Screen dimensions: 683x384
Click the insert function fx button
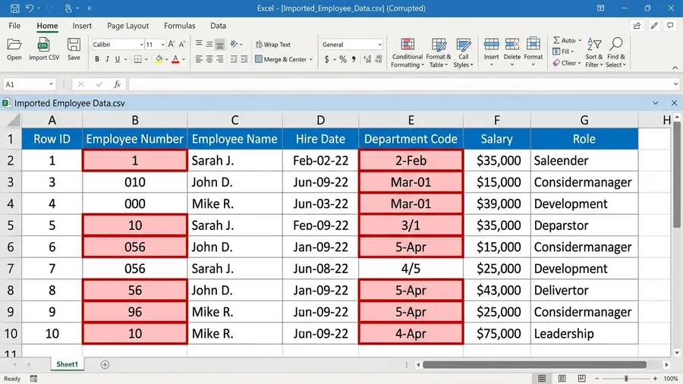(117, 84)
